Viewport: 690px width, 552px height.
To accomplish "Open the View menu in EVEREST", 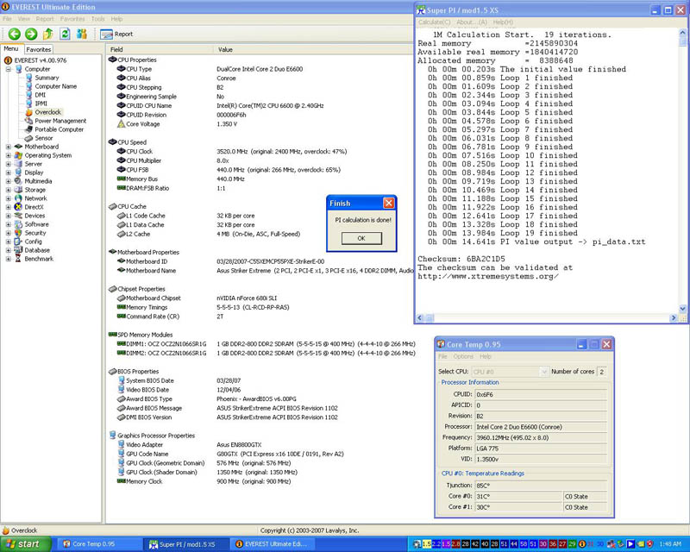I will (x=24, y=19).
